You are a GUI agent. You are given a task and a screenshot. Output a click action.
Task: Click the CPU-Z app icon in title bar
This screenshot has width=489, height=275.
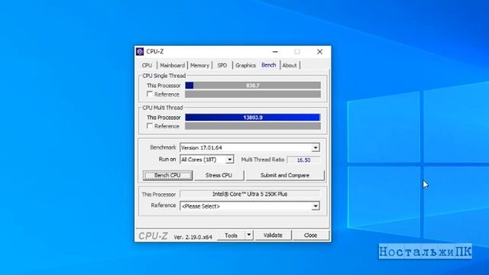coord(140,51)
